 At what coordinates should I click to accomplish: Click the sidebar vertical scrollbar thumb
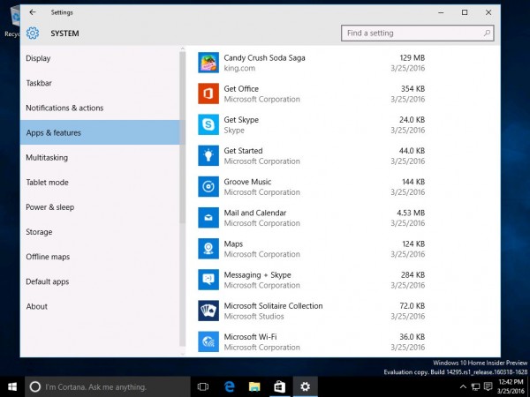(183, 137)
